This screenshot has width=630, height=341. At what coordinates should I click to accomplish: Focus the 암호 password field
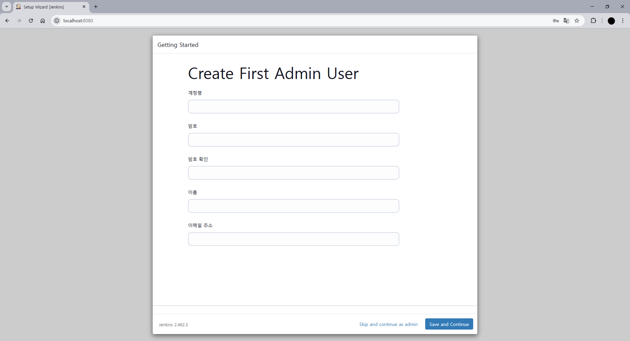tap(294, 139)
